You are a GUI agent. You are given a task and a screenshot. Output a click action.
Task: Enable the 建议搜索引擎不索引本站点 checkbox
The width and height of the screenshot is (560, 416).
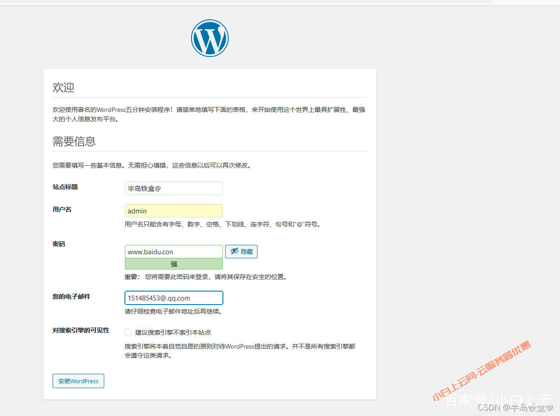point(128,332)
